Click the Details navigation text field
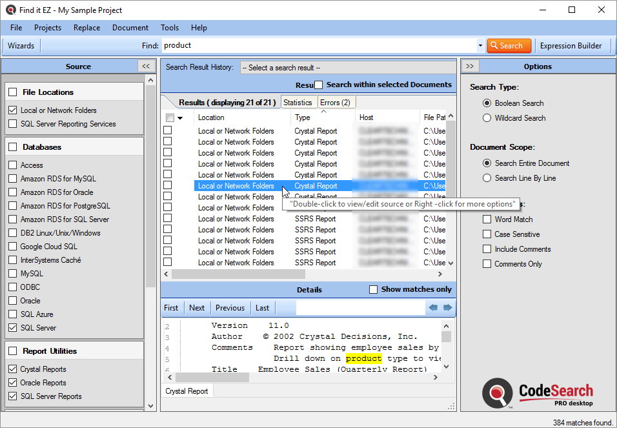 tap(360, 307)
